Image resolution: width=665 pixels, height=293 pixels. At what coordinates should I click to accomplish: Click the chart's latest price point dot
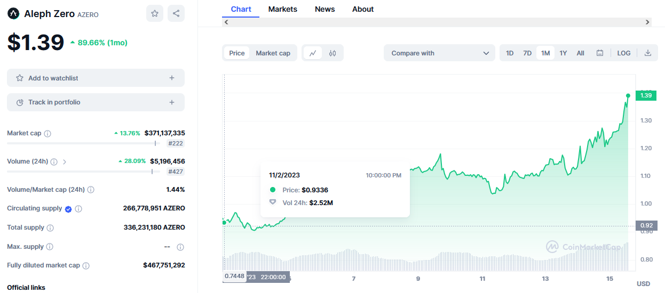click(628, 95)
